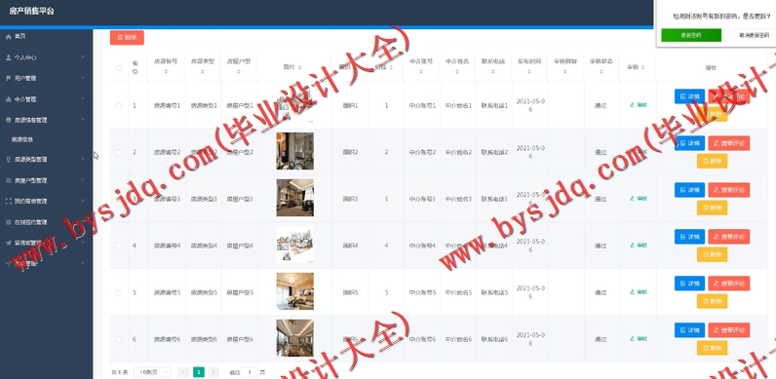
Task: Check the checkbox for row 4
Action: (119, 246)
